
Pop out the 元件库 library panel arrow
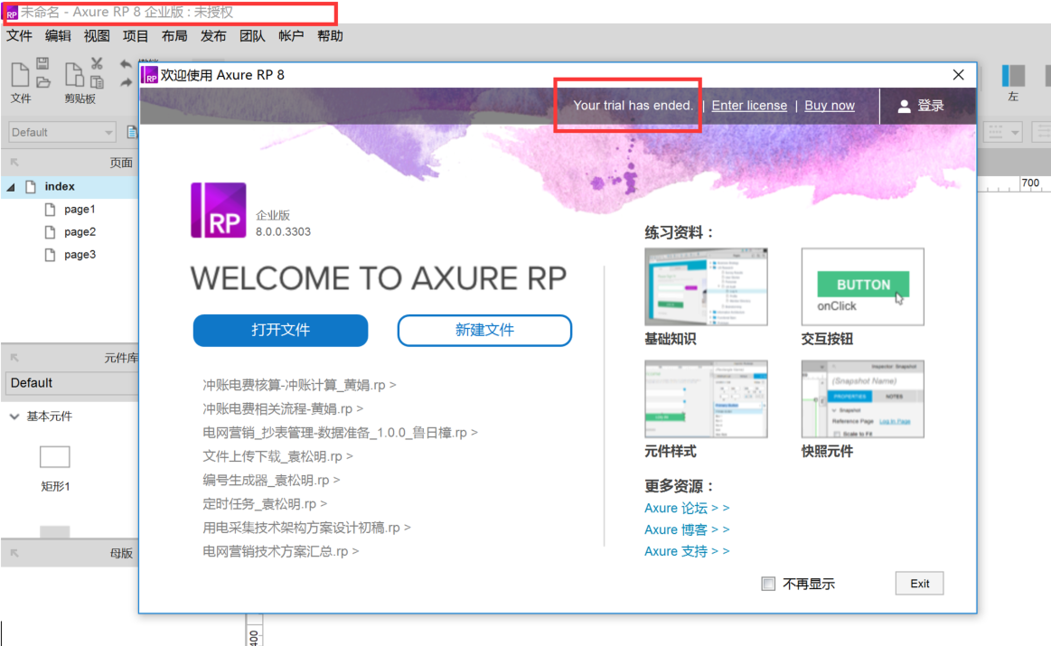point(14,358)
